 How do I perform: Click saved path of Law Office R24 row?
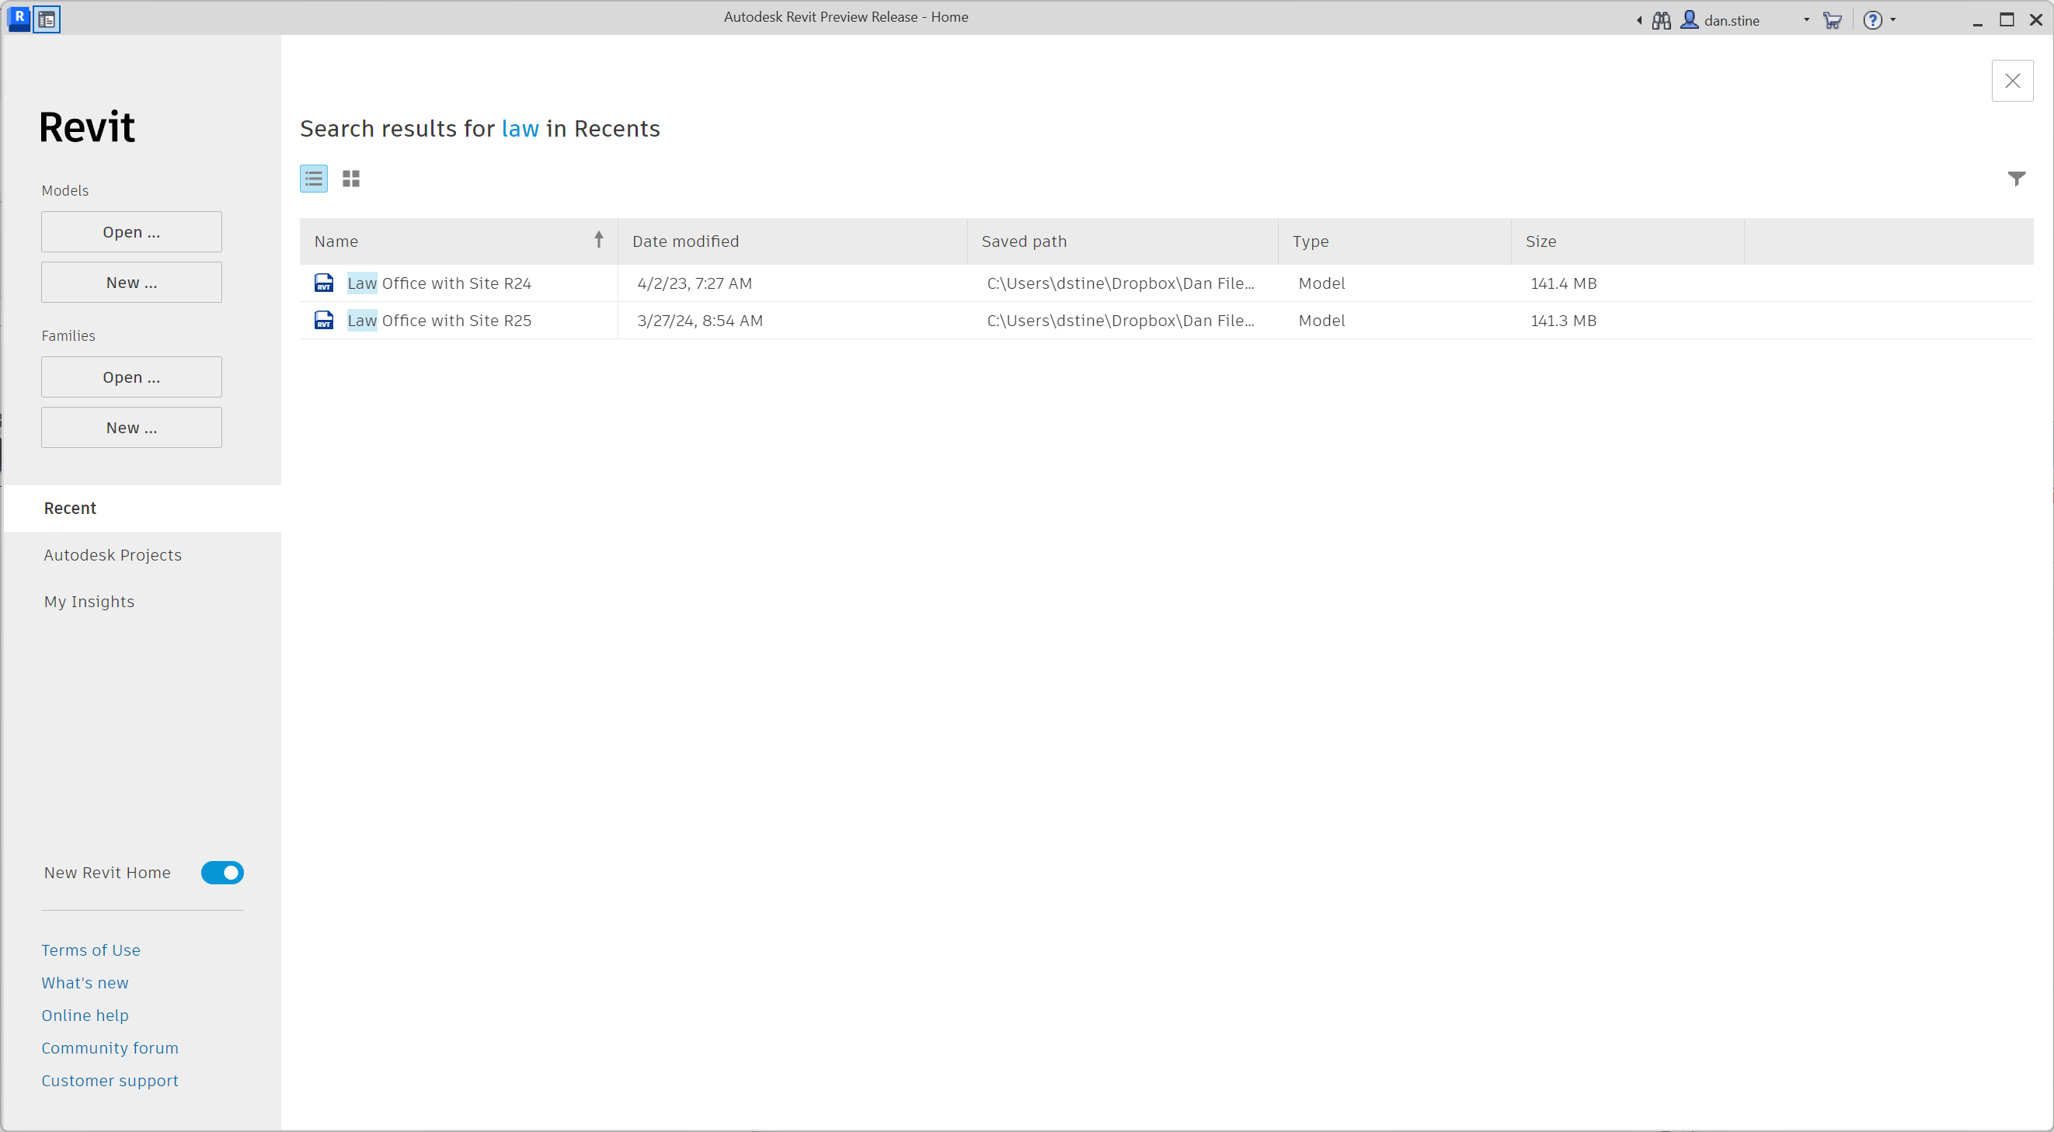coord(1120,283)
